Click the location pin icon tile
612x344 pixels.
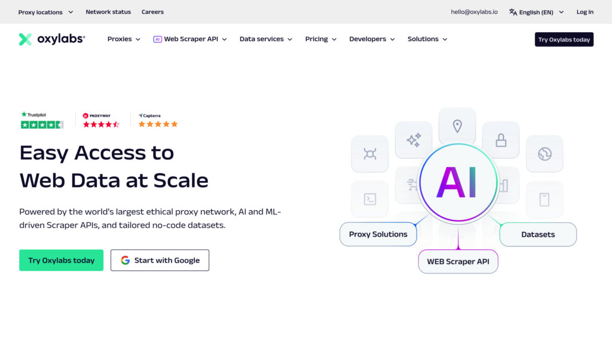click(457, 126)
